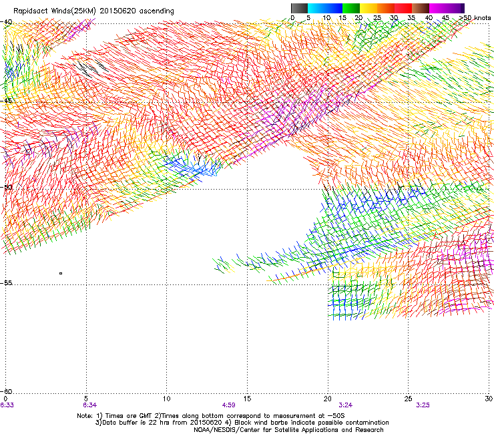Click the '-45' latitude axis label
The image size is (494, 434).
[x=6, y=101]
